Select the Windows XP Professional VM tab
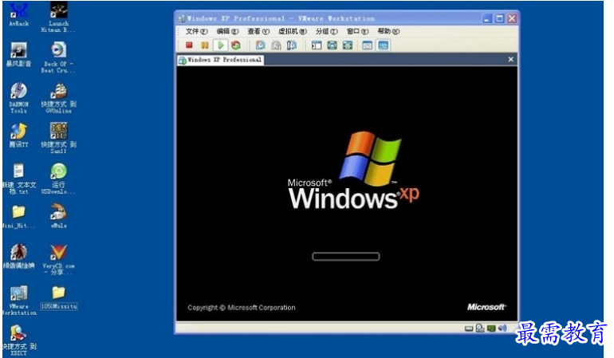The height and width of the screenshot is (358, 614). coord(220,60)
